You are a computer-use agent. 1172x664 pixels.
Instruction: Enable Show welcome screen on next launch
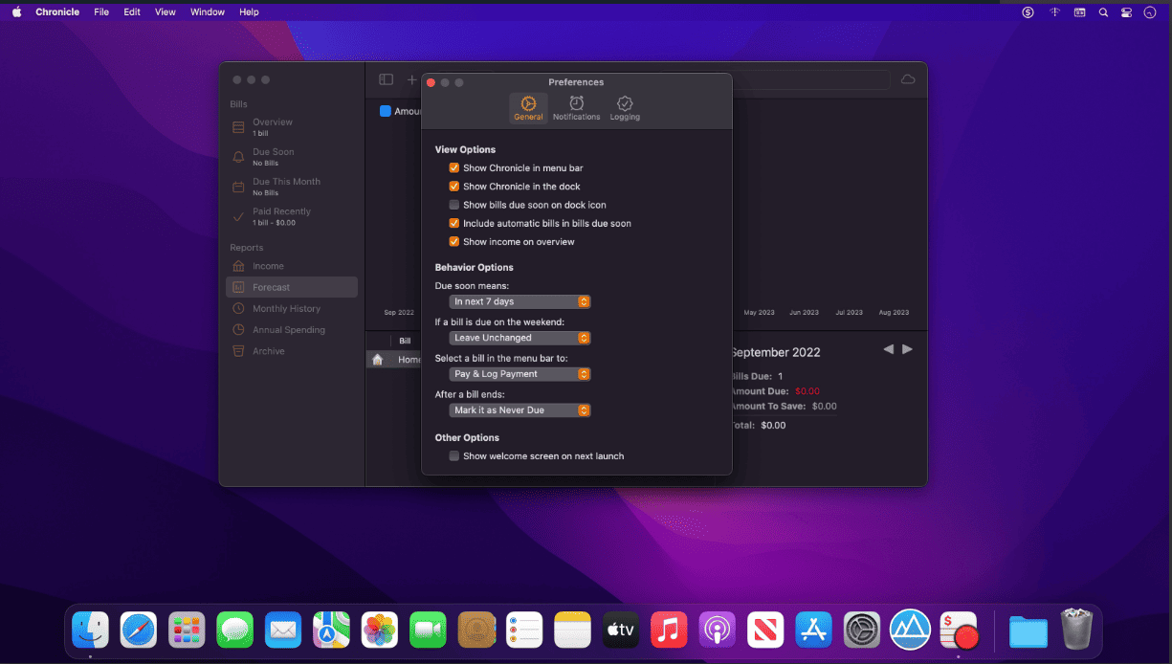tap(454, 456)
